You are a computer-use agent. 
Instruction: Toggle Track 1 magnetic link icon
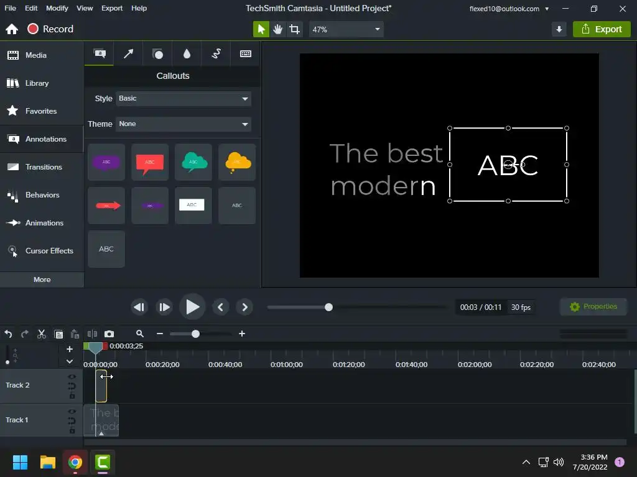click(72, 421)
